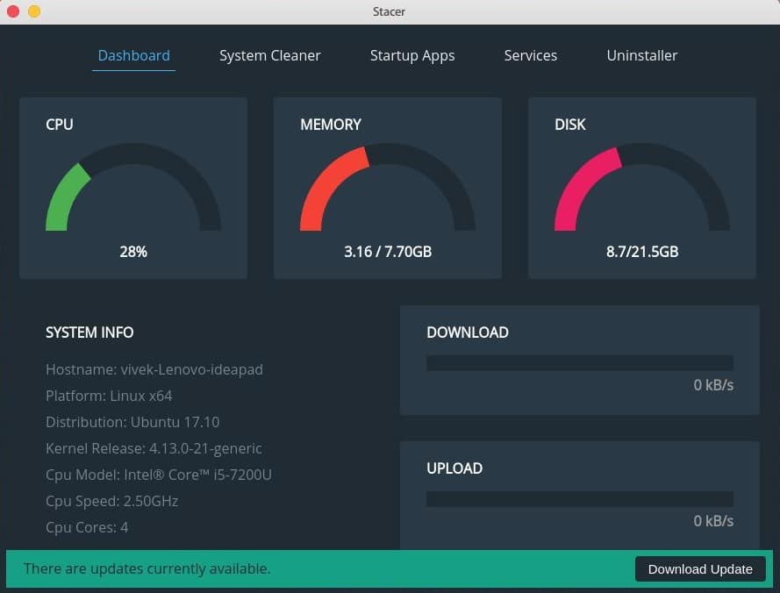Viewport: 780px width, 593px height.
Task: Click the MEMORY card heading
Action: pos(331,125)
